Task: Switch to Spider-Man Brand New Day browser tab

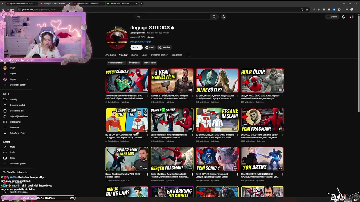Action: [x=21, y=4]
